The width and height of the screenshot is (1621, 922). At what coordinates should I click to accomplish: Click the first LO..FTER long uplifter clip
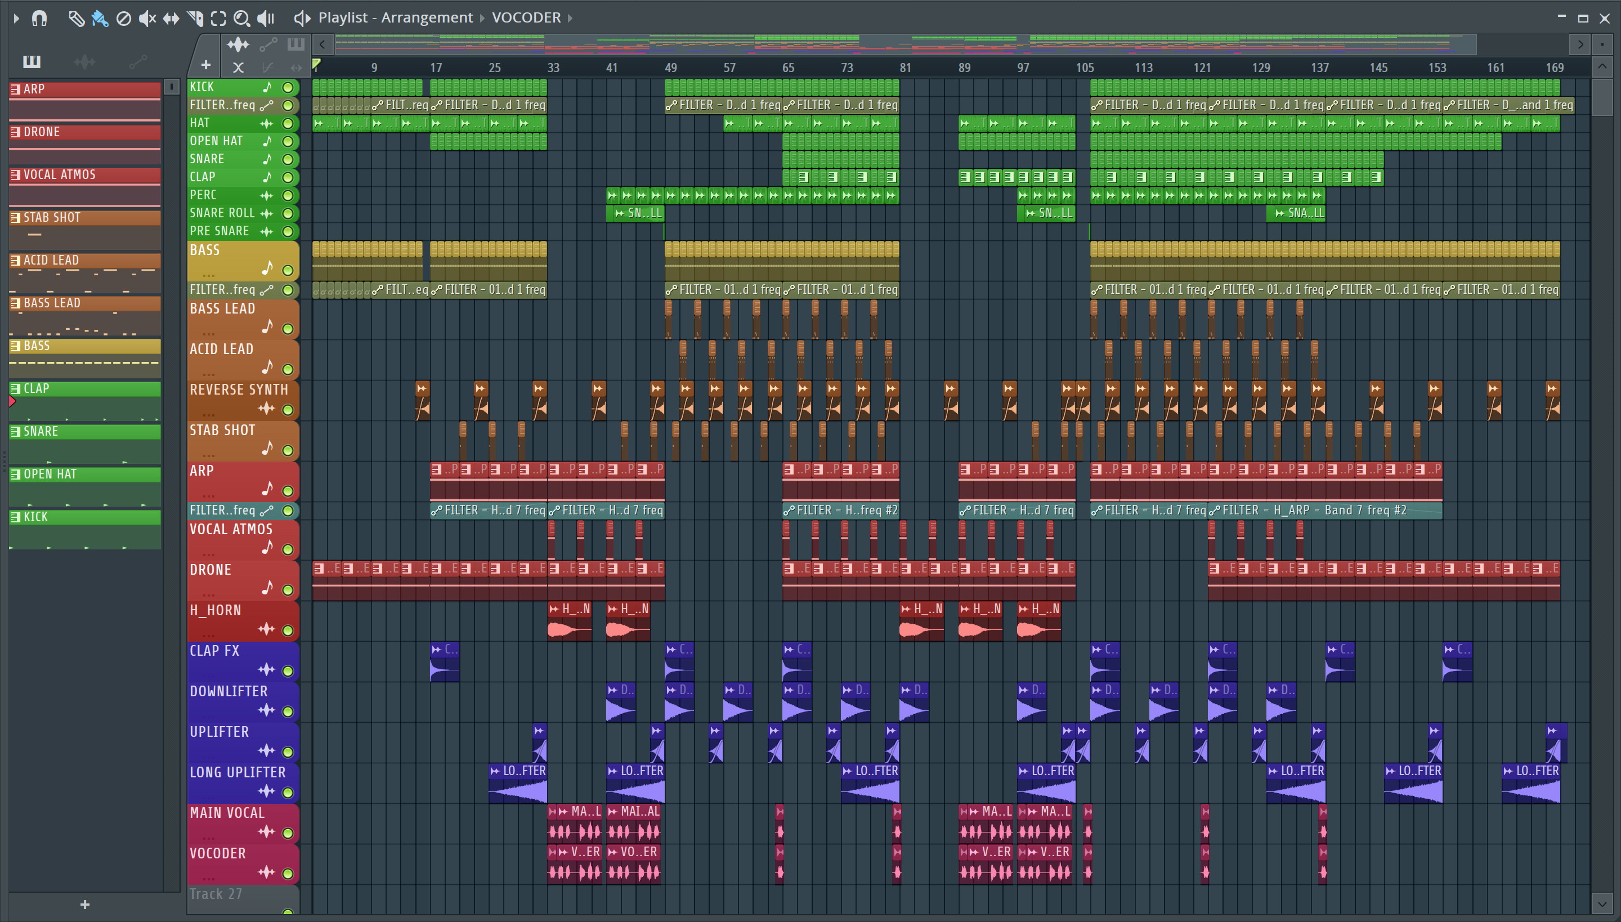tap(517, 784)
